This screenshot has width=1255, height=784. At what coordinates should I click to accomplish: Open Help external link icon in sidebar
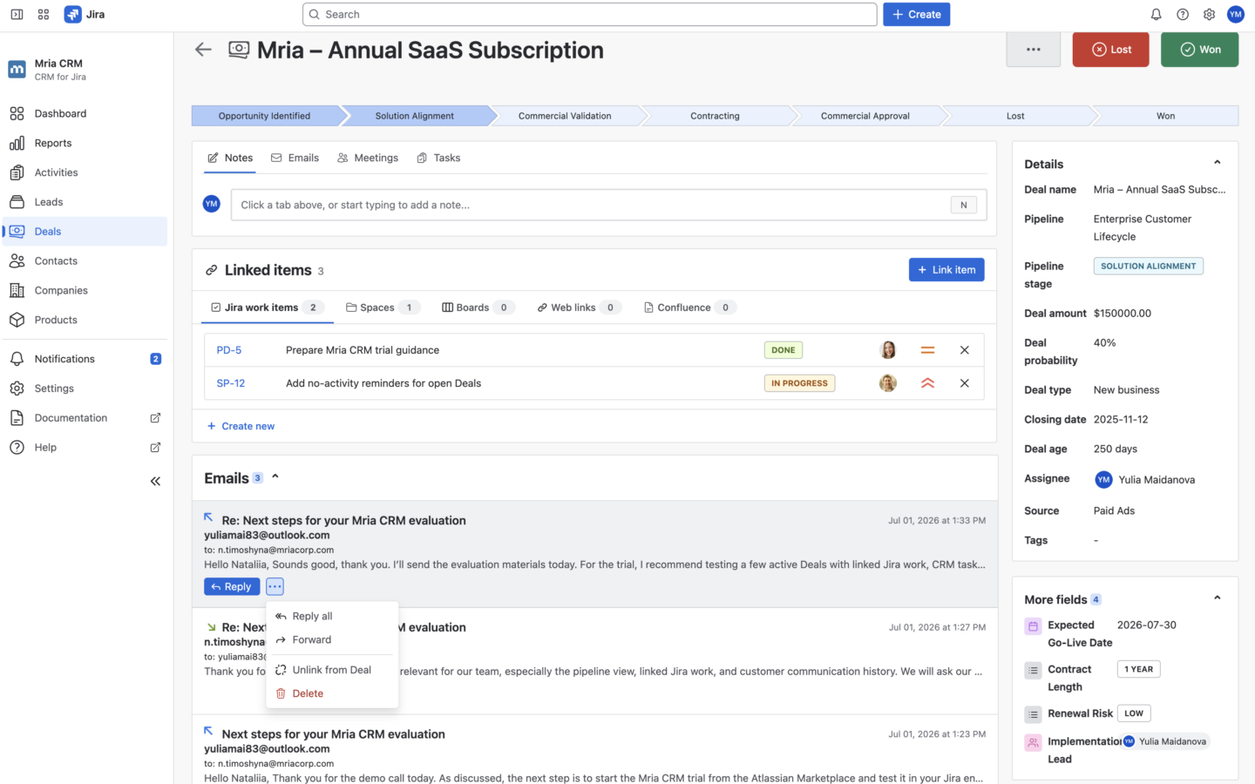[x=155, y=448]
